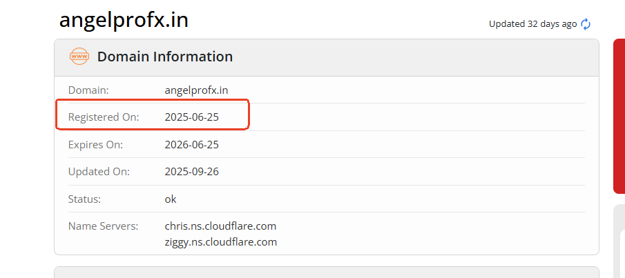The width and height of the screenshot is (625, 278).
Task: Click name server ziggy.ns.cloudflare.com
Action: 220,241
